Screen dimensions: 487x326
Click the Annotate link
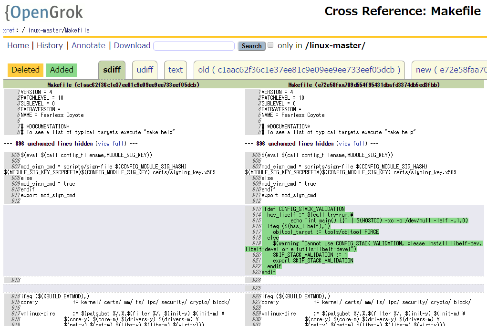(x=88, y=45)
